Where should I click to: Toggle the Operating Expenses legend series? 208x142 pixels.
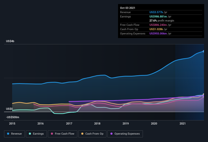click(x=125, y=134)
